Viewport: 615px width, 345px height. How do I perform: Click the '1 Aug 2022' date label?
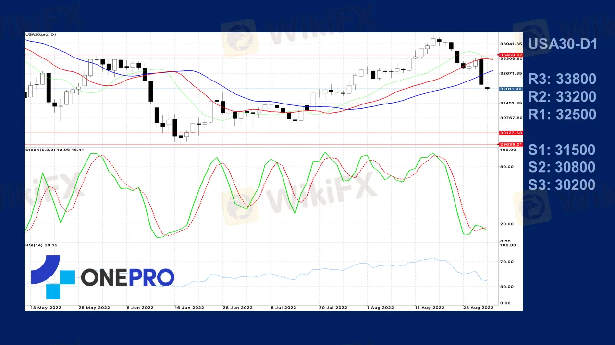point(380,308)
